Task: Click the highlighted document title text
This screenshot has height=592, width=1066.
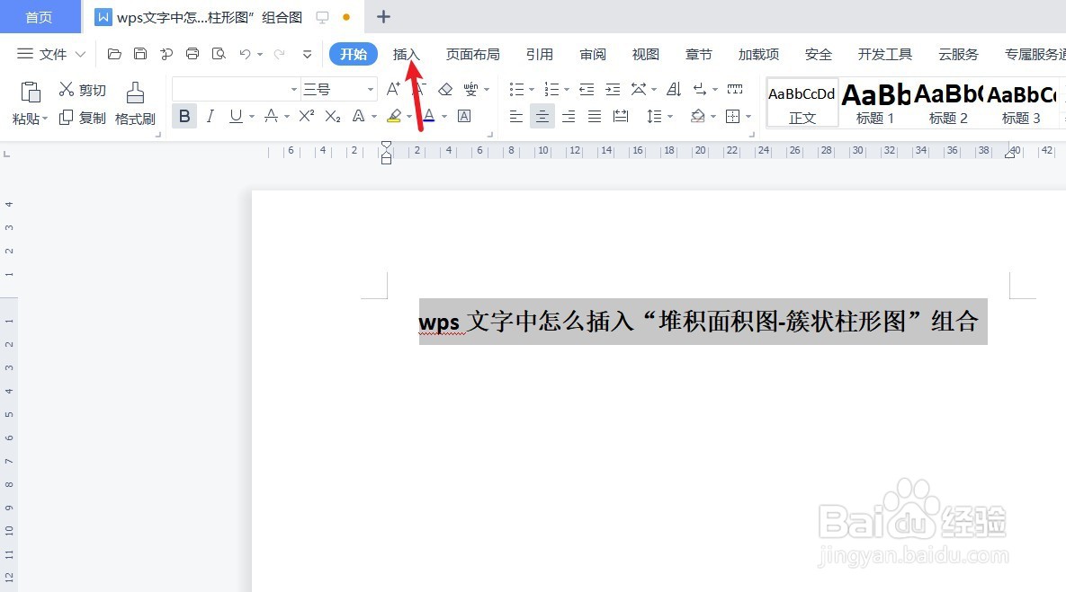Action: pos(703,321)
